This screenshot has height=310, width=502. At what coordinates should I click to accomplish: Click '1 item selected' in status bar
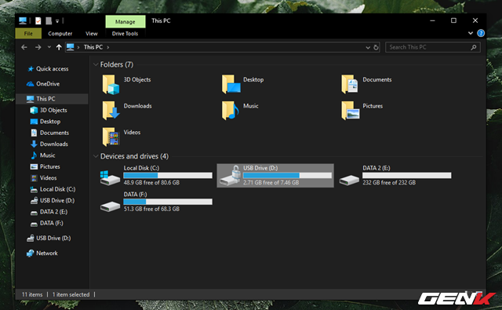tap(71, 294)
